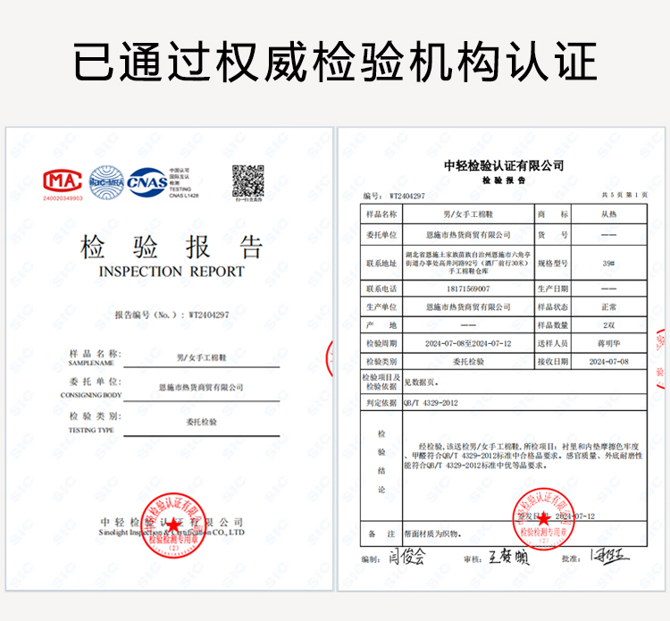The height and width of the screenshot is (621, 670).
Task: Click Sinolight Inspection & Certification CO., LTD text
Action: point(172,533)
